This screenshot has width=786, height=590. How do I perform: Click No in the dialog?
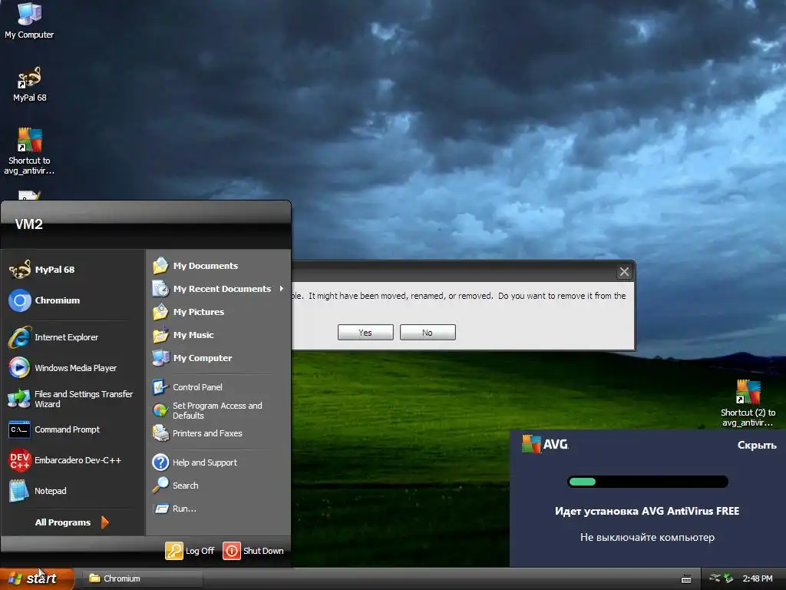(428, 332)
